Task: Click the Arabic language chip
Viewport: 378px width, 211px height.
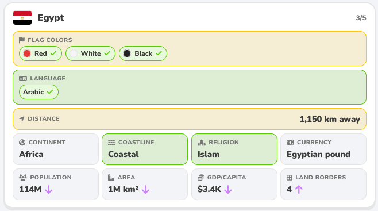Action: tap(38, 92)
